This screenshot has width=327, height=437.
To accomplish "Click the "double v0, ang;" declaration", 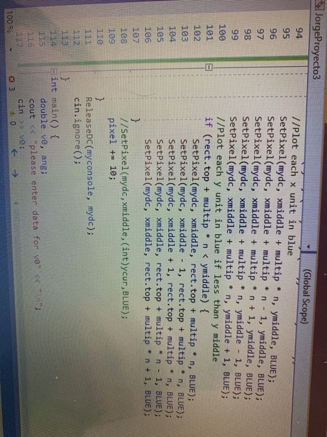I will point(43,135).
